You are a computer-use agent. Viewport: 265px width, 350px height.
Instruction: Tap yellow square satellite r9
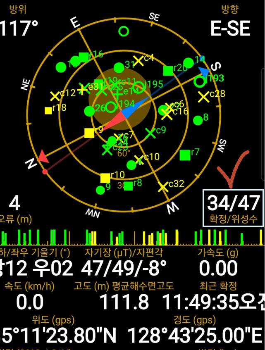pyautogui.click(x=89, y=133)
